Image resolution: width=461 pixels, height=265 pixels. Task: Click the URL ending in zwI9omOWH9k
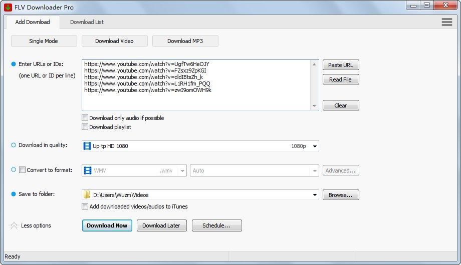[x=148, y=90]
